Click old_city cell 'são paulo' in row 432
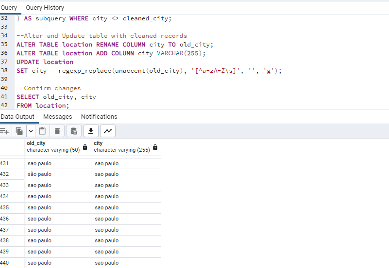This screenshot has width=389, height=268. click(58, 174)
